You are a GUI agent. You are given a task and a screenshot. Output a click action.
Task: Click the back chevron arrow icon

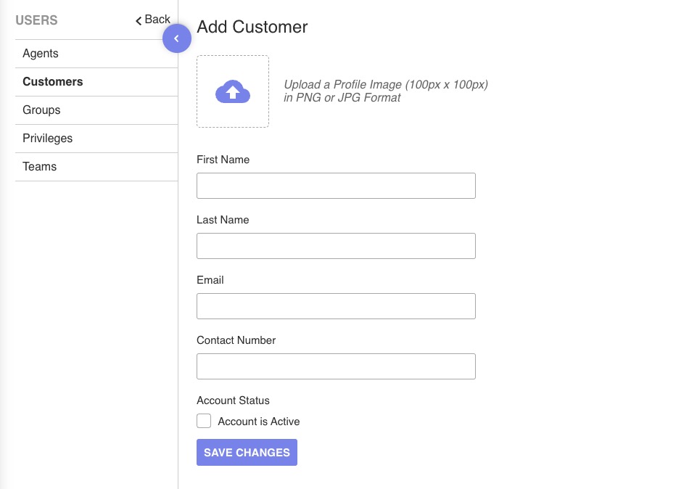(x=139, y=20)
